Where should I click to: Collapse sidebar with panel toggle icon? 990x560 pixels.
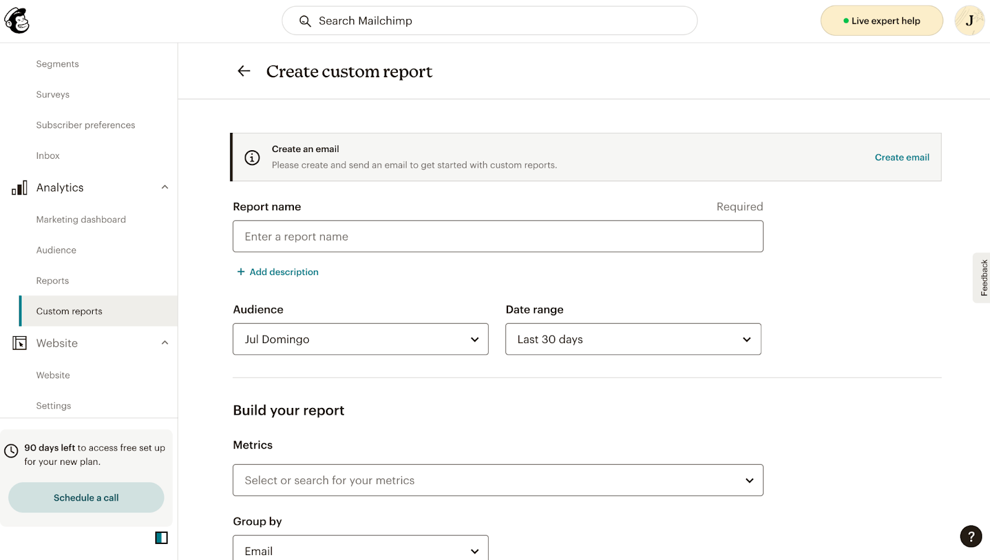point(161,538)
